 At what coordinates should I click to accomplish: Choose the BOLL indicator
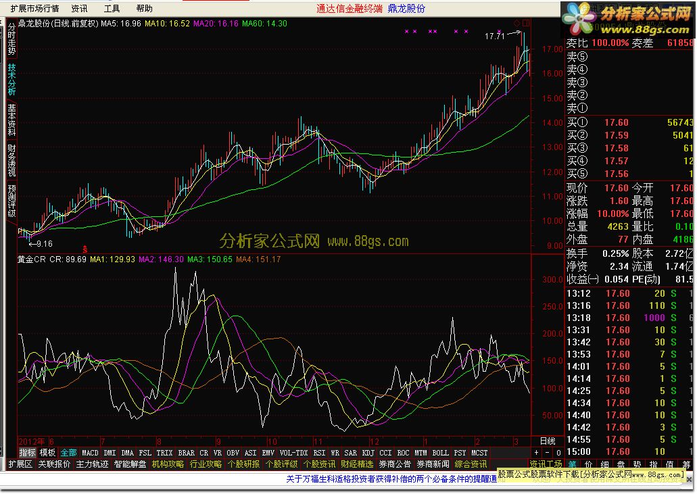[x=441, y=453]
